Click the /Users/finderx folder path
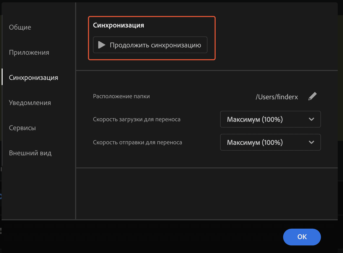The width and height of the screenshot is (343, 253). point(277,97)
